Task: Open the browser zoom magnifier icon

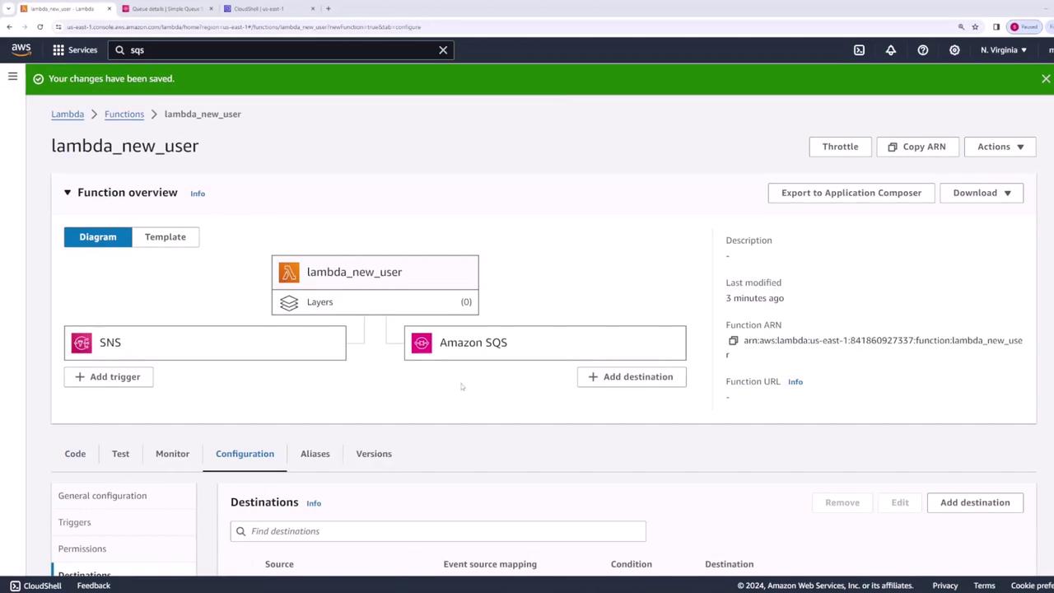Action: (x=961, y=27)
